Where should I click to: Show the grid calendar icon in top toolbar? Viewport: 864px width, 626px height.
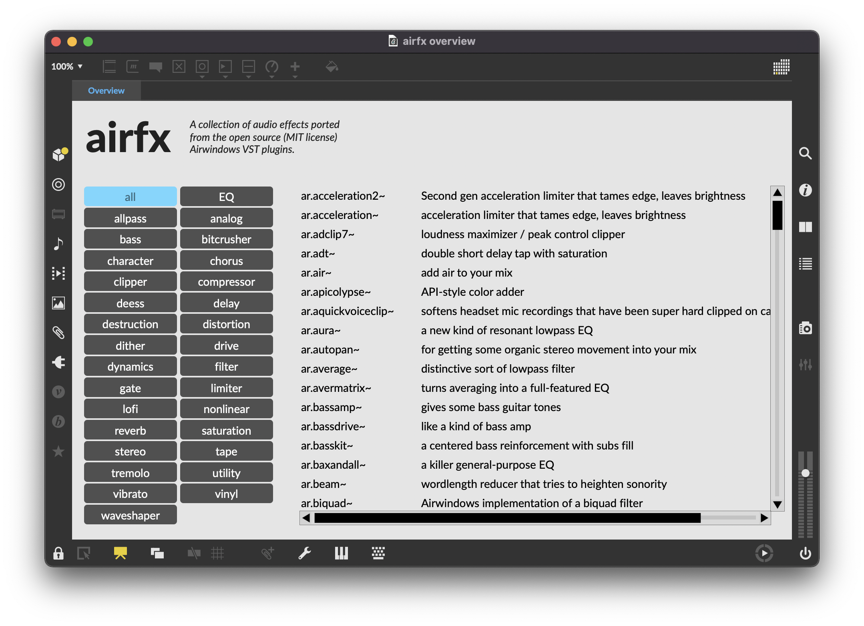click(781, 67)
